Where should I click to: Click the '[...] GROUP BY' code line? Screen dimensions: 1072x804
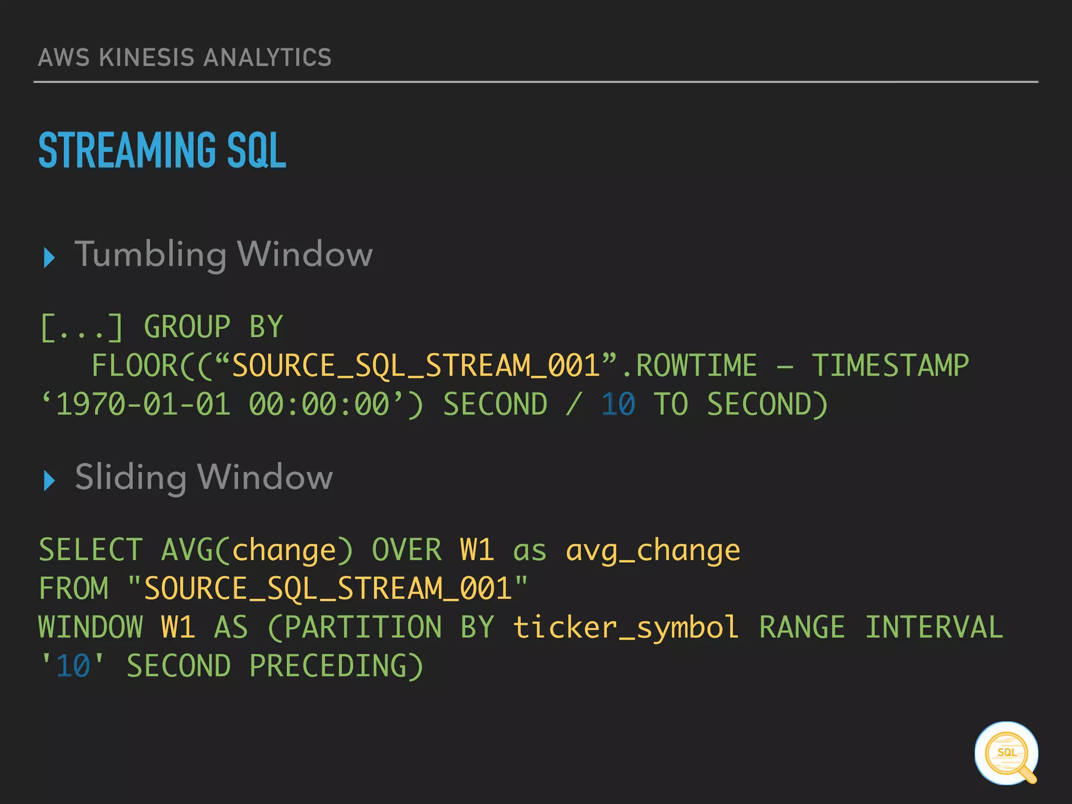pos(161,328)
